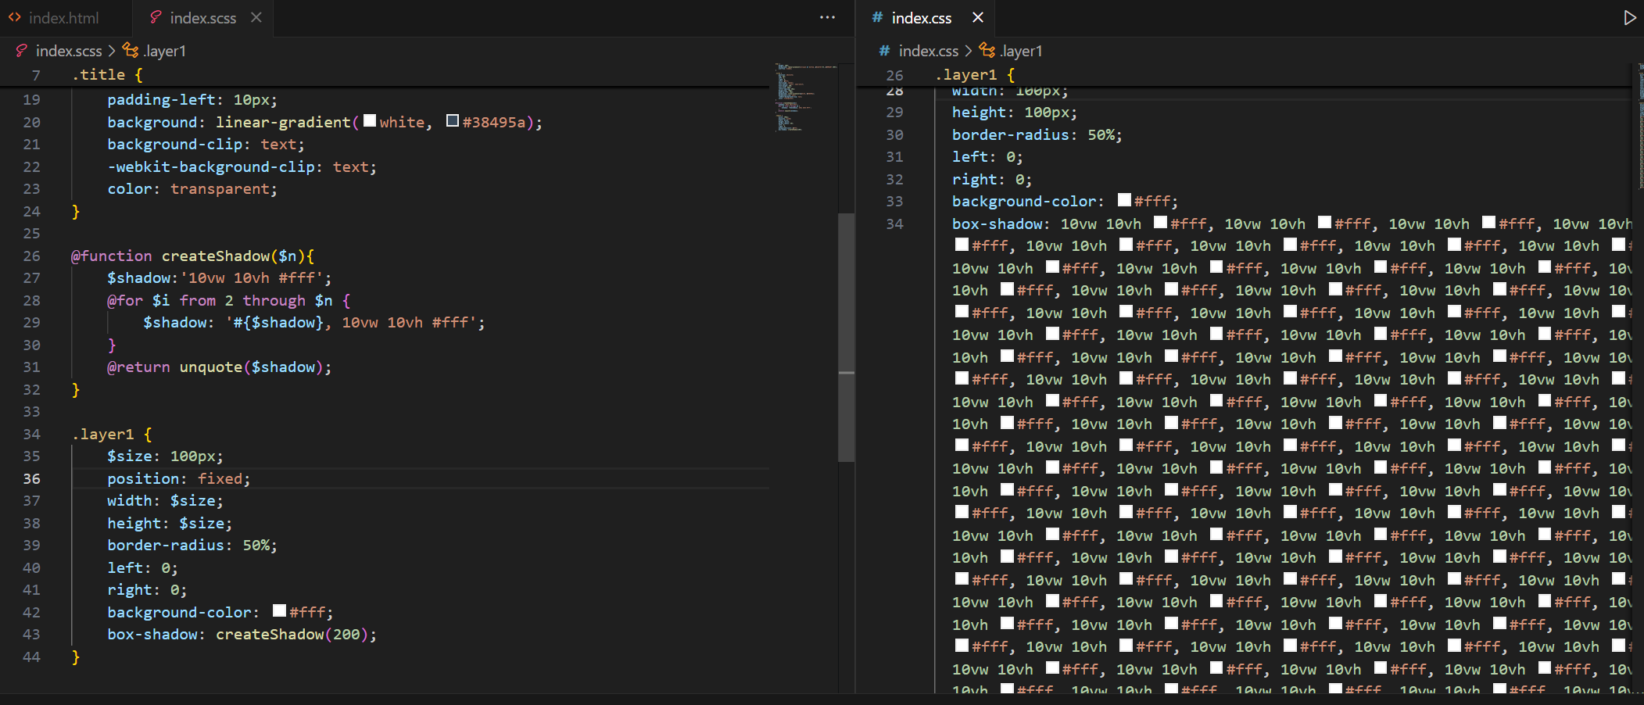This screenshot has height=705, width=1644.
Task: Click the class symbol icon in scss breadcrumb
Action: pyautogui.click(x=131, y=51)
